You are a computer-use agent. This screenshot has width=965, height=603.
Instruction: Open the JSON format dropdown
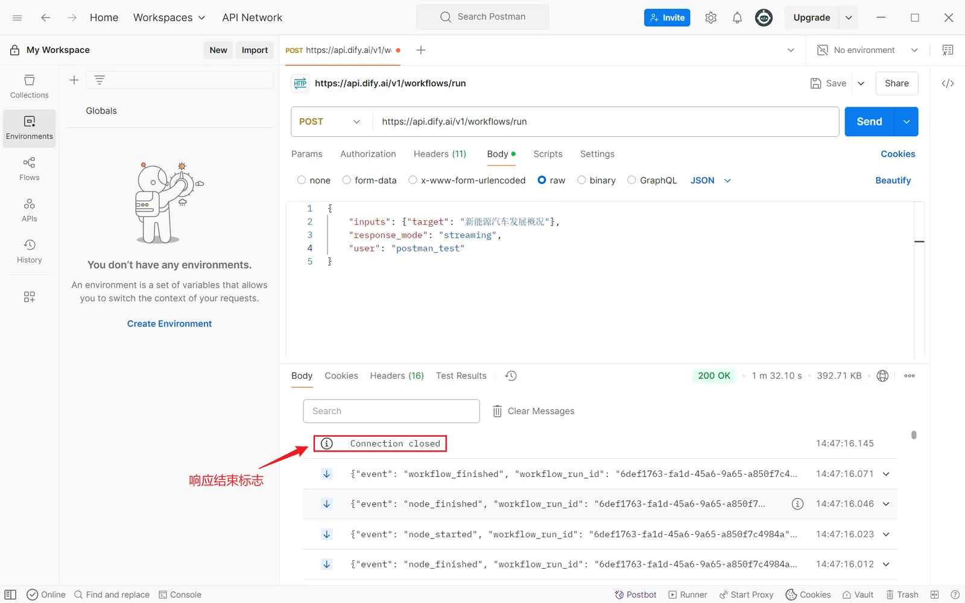point(710,180)
